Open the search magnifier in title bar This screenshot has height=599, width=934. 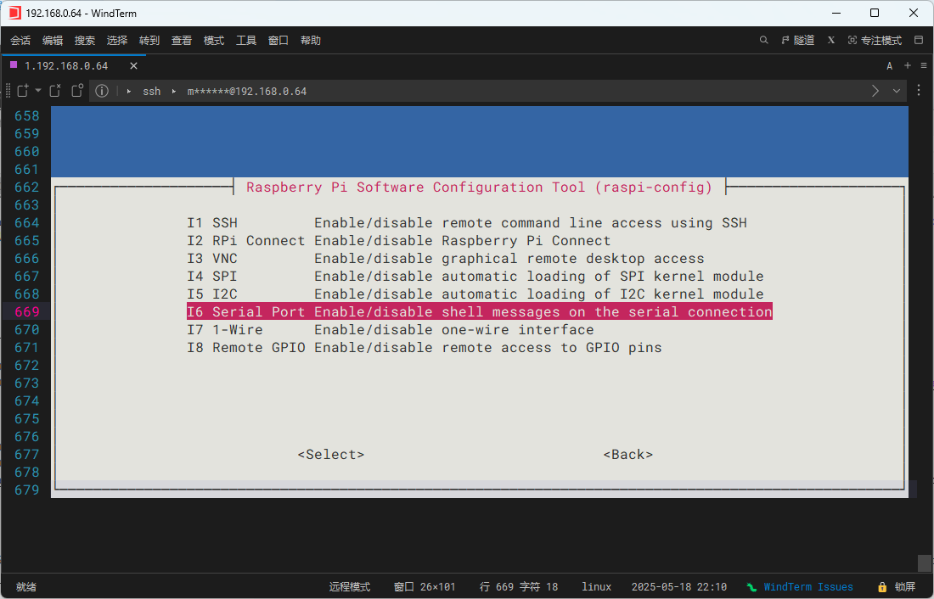pos(763,40)
